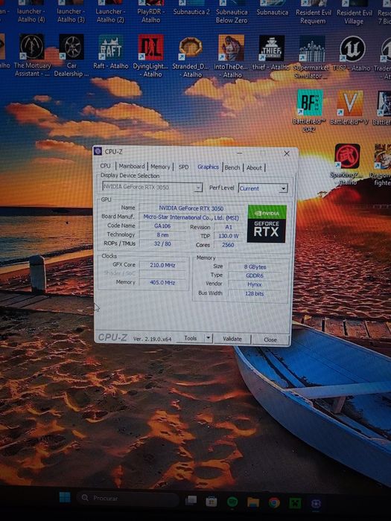Minimize the CPU-Z window
The image size is (391, 521).
pyautogui.click(x=240, y=153)
